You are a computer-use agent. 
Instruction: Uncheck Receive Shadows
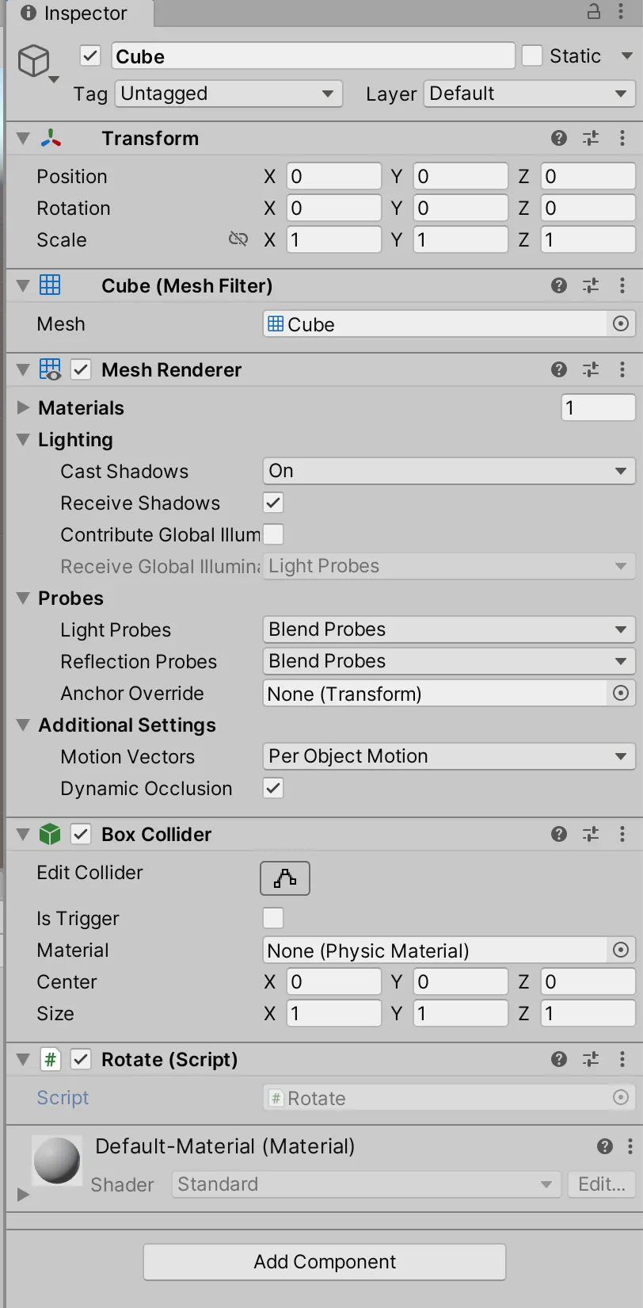coord(273,503)
